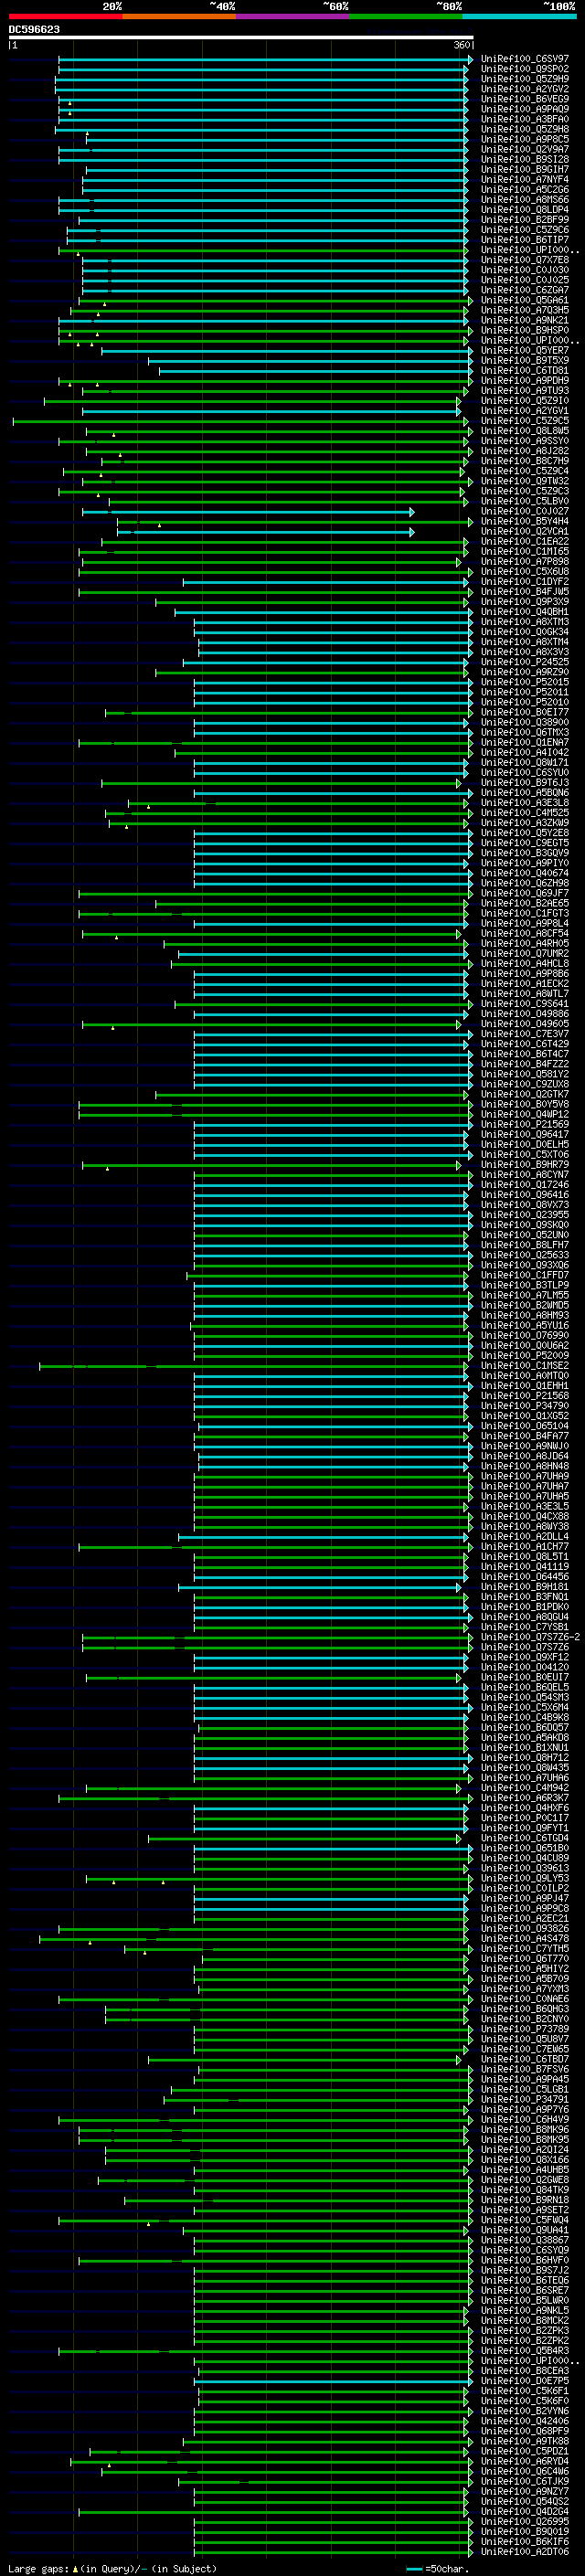This screenshot has height=2576, width=585.
Task: Choose hit UniRef100_A9TK88
Action: point(525,2441)
